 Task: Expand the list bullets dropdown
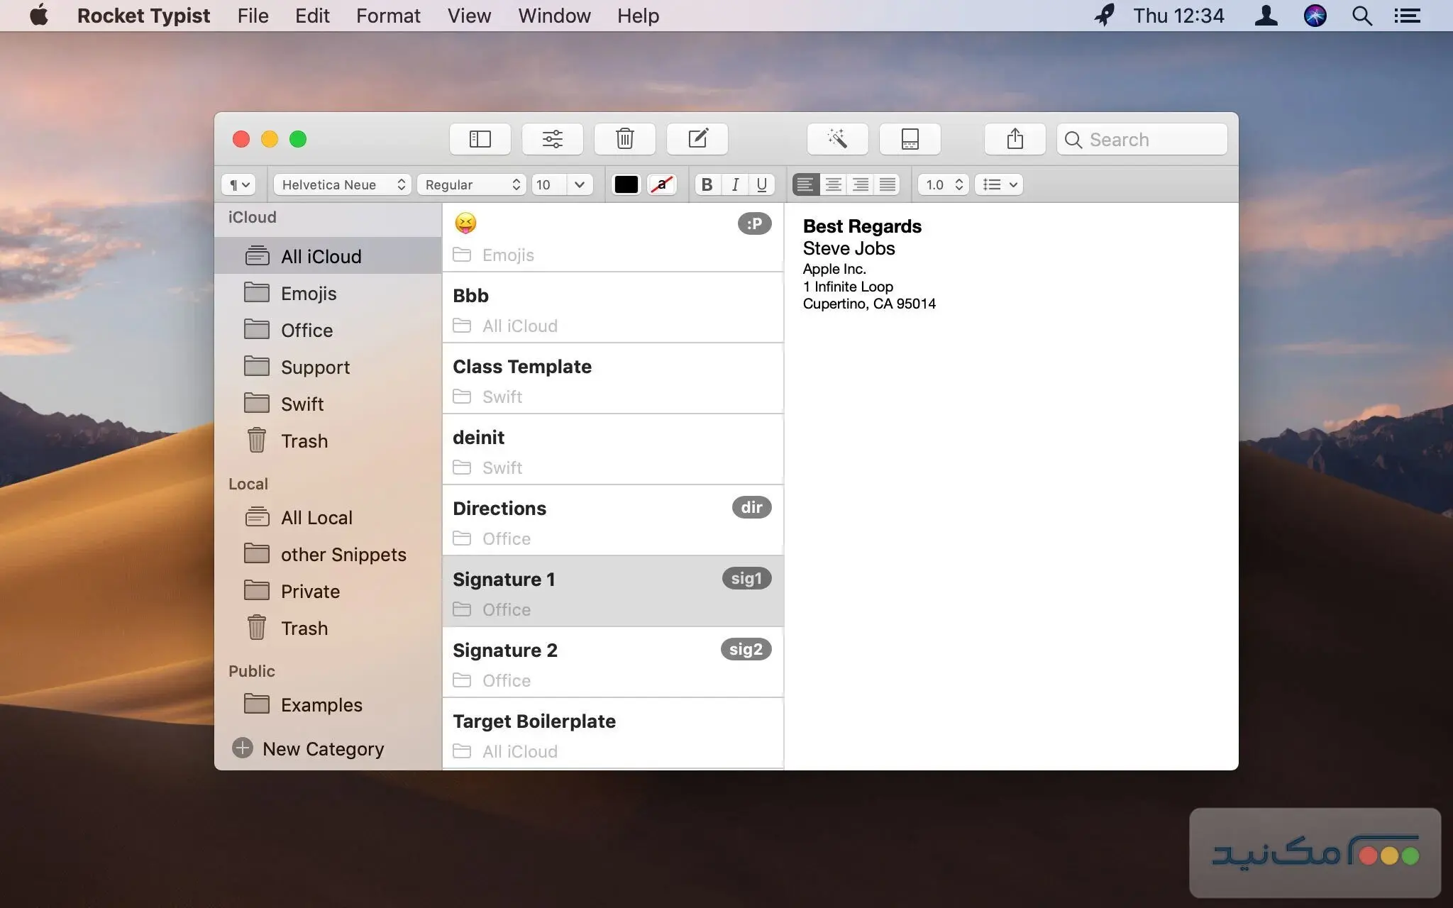pyautogui.click(x=999, y=184)
